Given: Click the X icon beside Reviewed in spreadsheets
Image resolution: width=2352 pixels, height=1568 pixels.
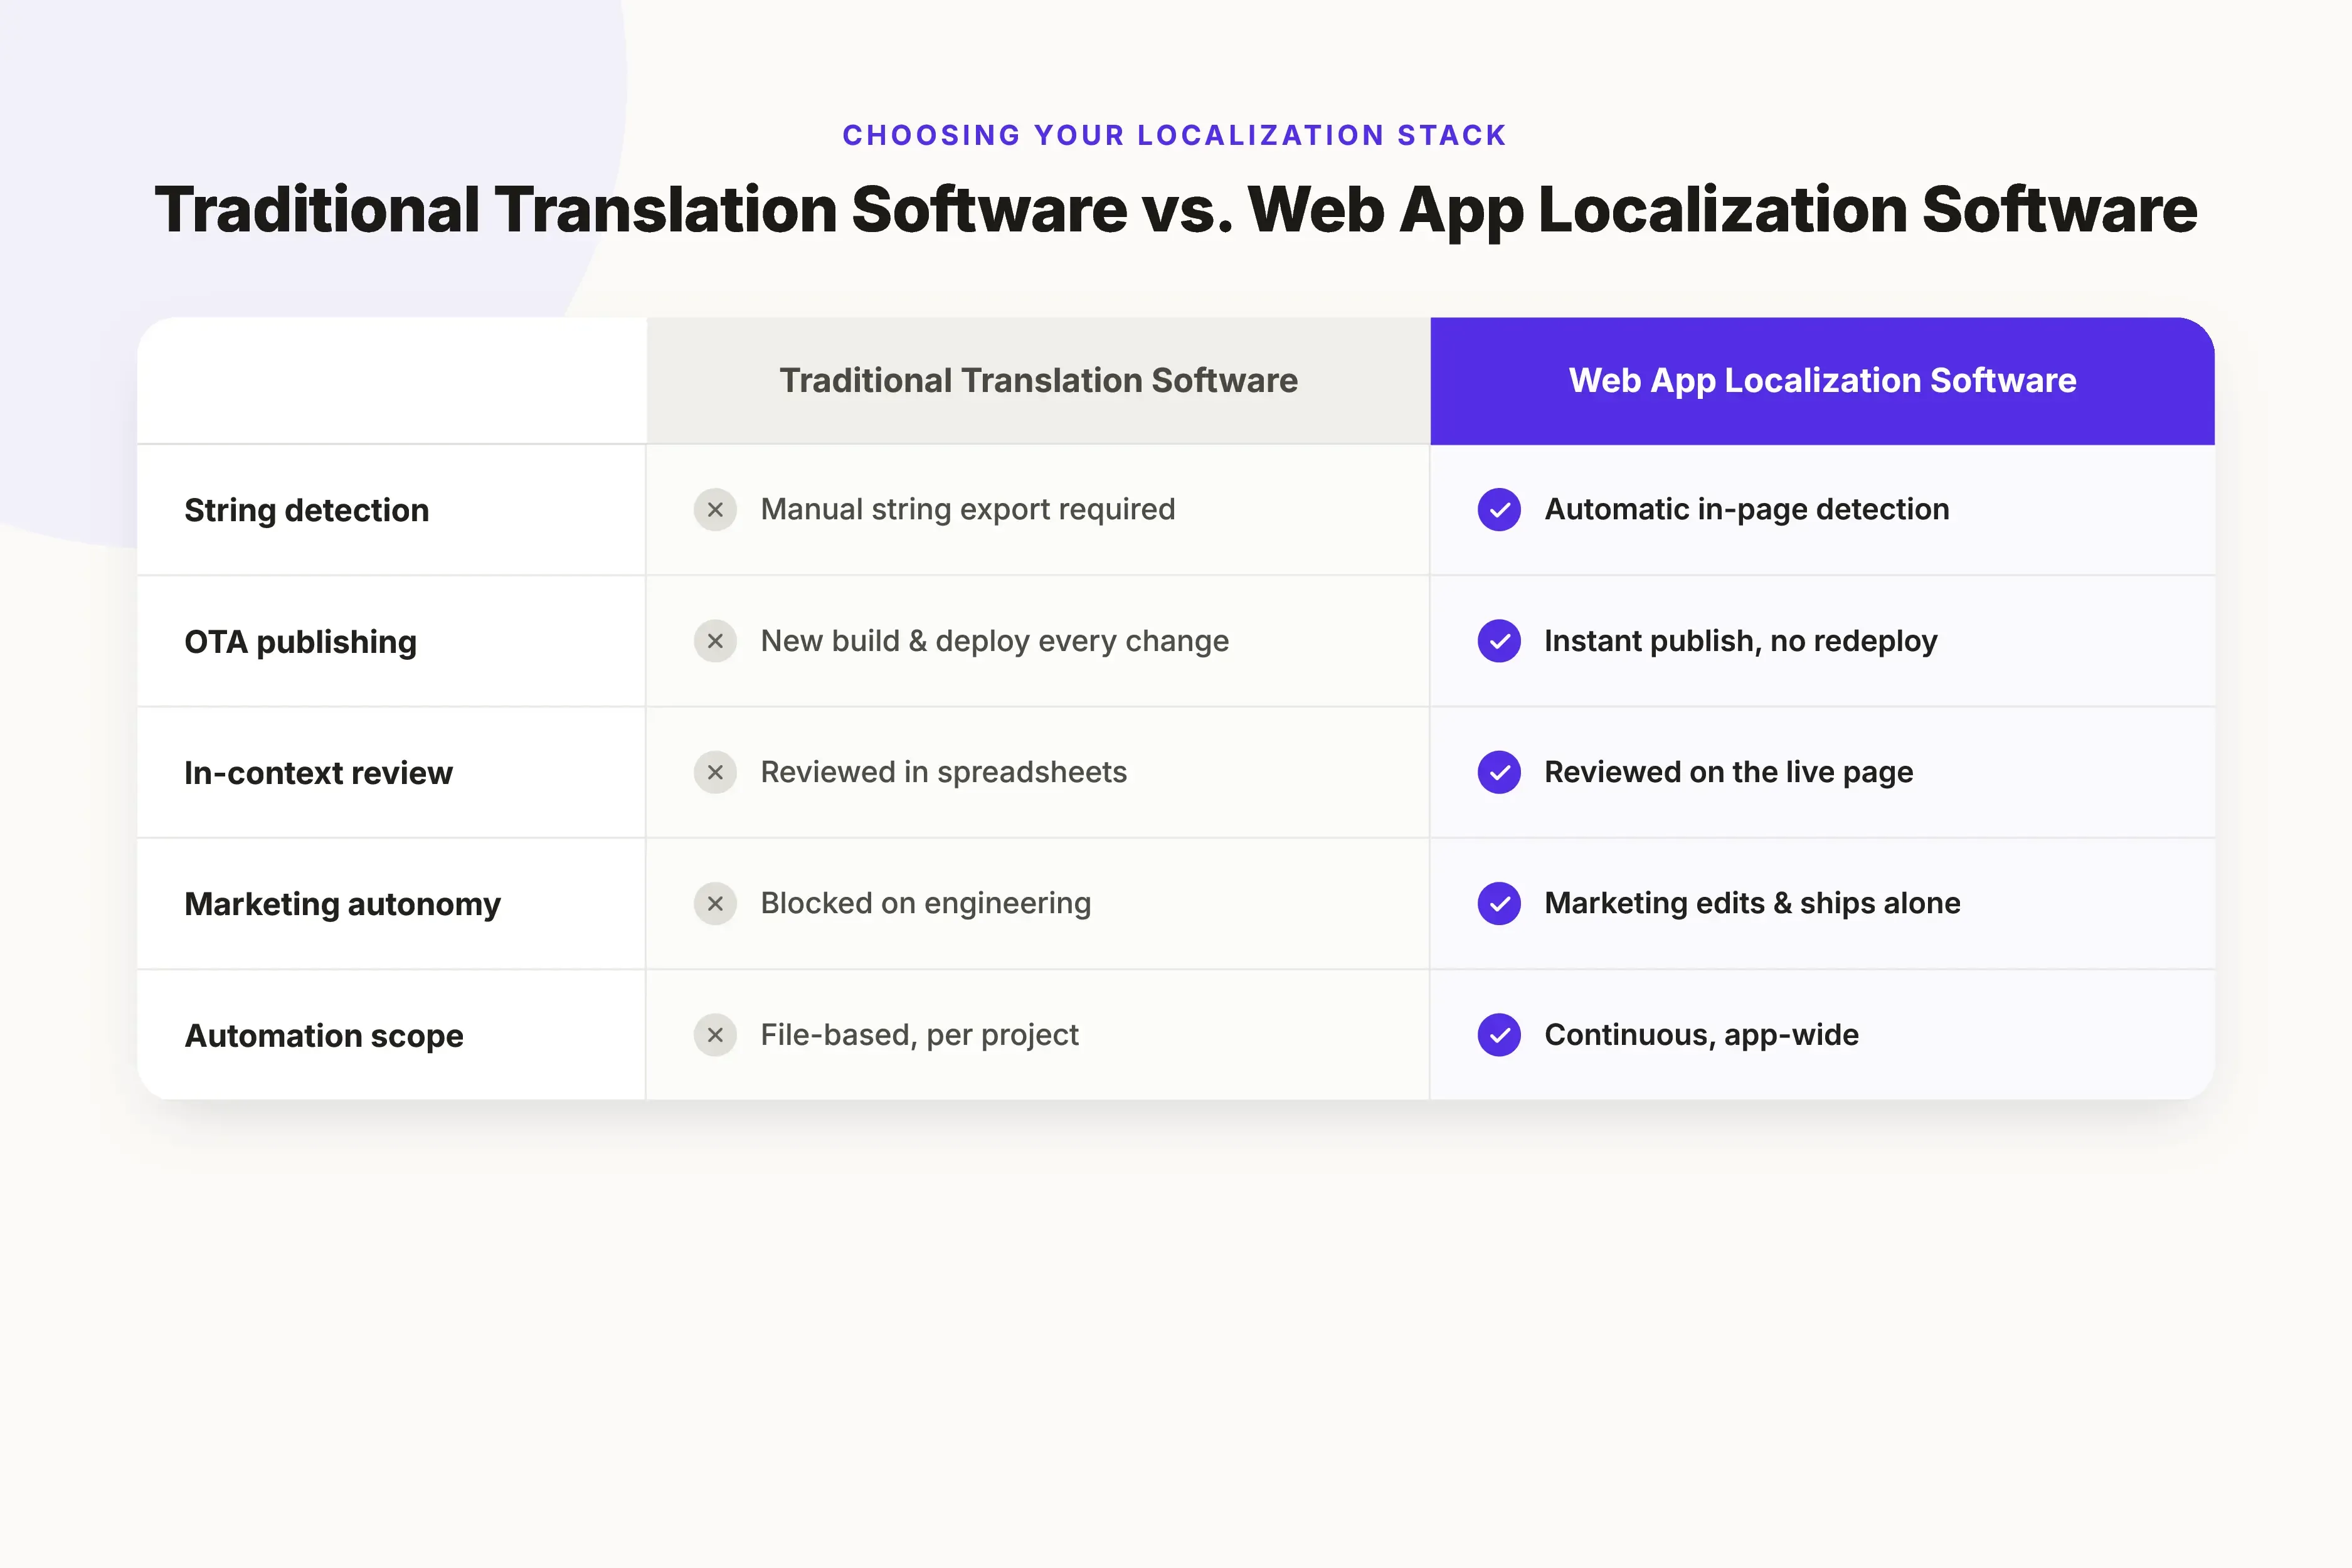Looking at the screenshot, I should [715, 772].
